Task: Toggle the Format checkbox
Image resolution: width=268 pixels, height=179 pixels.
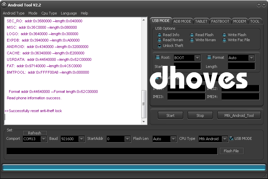Action: pos(209,57)
